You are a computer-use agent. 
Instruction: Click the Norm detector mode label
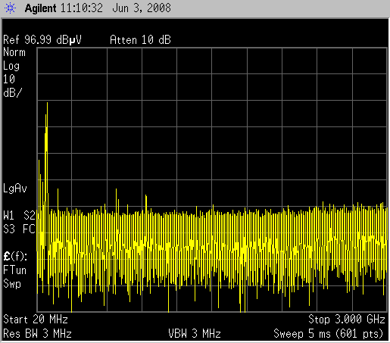point(14,52)
